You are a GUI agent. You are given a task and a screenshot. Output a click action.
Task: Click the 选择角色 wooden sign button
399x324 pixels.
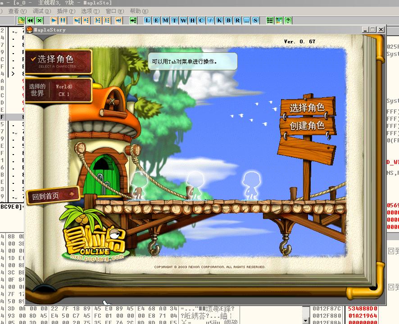308,108
